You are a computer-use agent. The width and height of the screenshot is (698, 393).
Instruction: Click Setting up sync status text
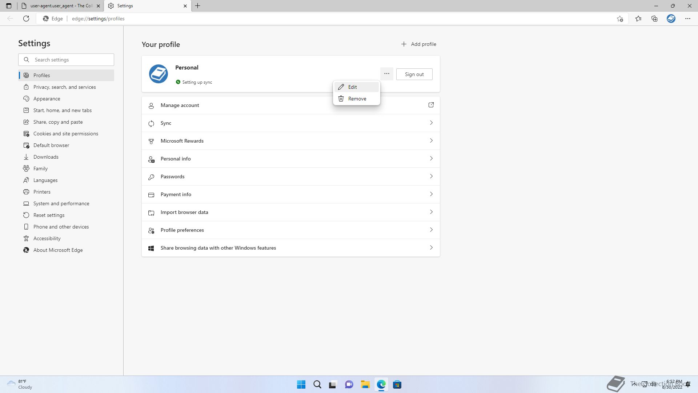pyautogui.click(x=197, y=82)
